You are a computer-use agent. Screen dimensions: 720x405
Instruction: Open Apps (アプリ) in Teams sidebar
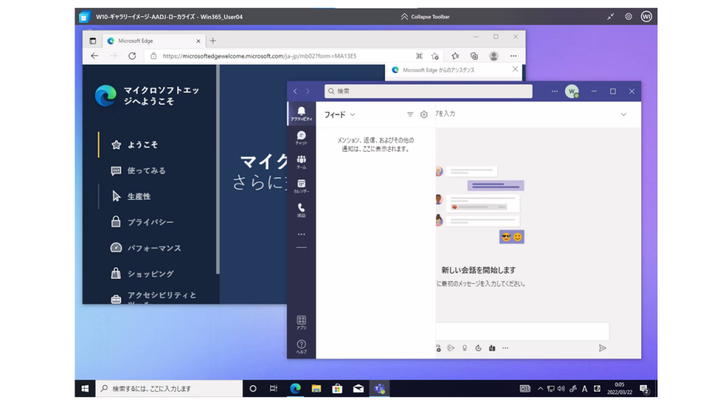(301, 323)
